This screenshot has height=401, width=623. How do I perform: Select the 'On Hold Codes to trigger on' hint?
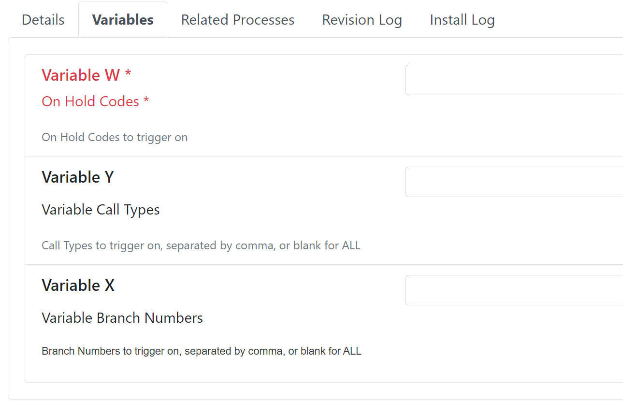point(115,137)
